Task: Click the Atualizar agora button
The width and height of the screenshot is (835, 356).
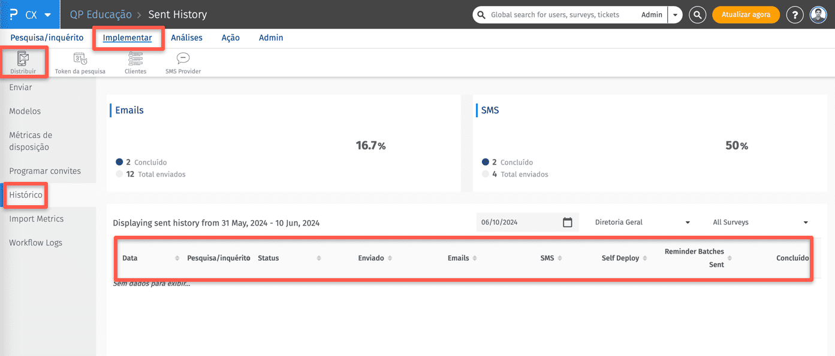Action: pos(745,15)
